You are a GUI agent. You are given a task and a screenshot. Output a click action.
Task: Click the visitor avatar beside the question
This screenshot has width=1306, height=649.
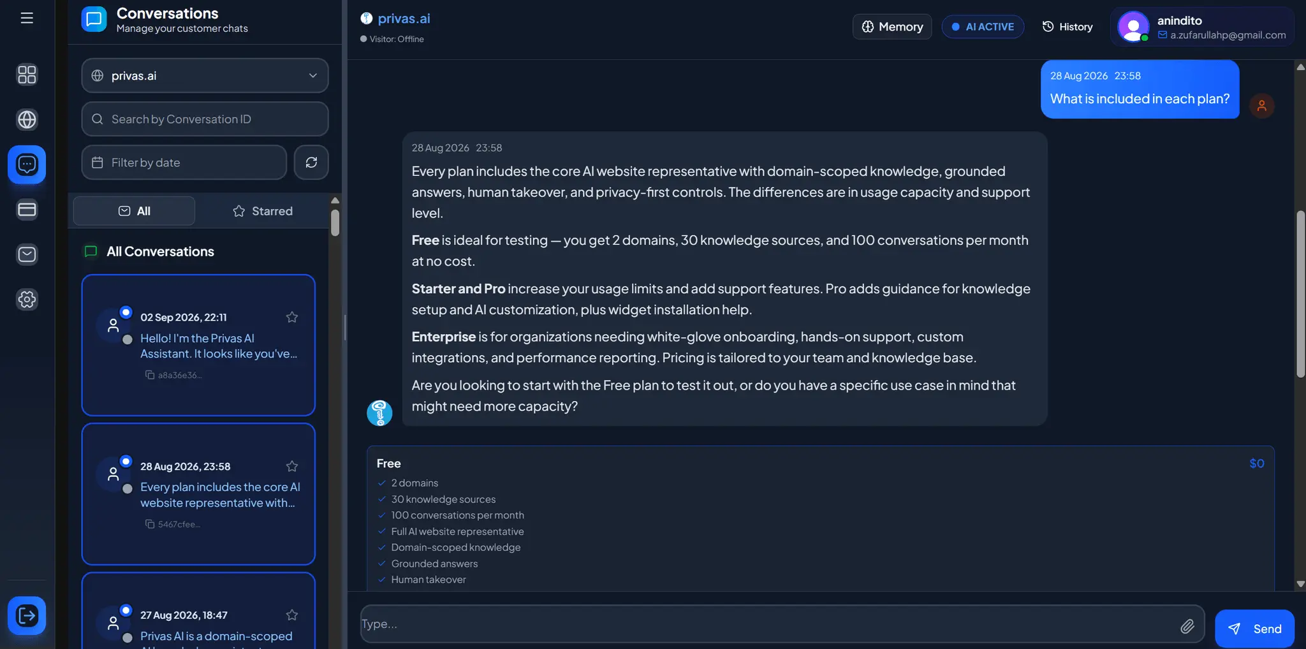click(1261, 106)
